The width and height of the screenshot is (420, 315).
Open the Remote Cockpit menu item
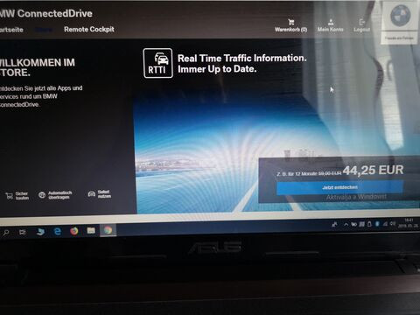coord(89,29)
